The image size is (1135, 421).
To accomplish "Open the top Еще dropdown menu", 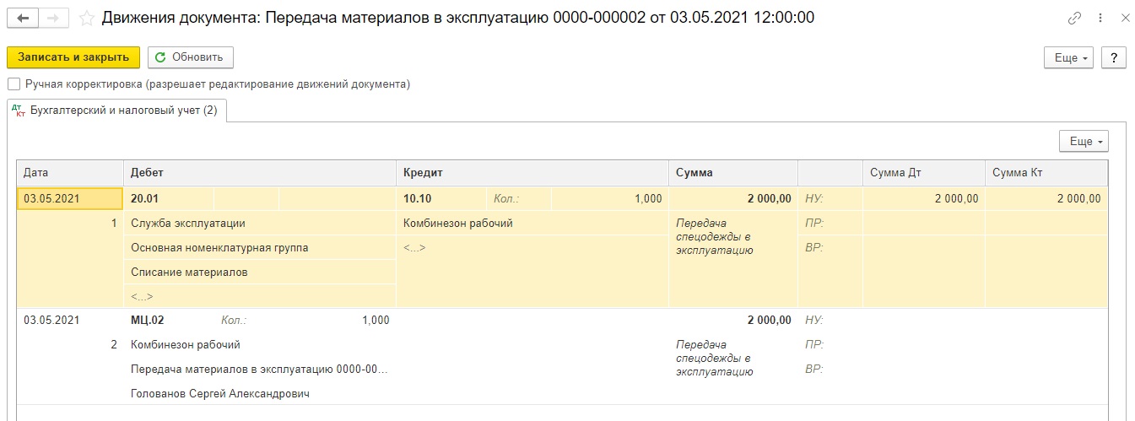I will pyautogui.click(x=1069, y=57).
